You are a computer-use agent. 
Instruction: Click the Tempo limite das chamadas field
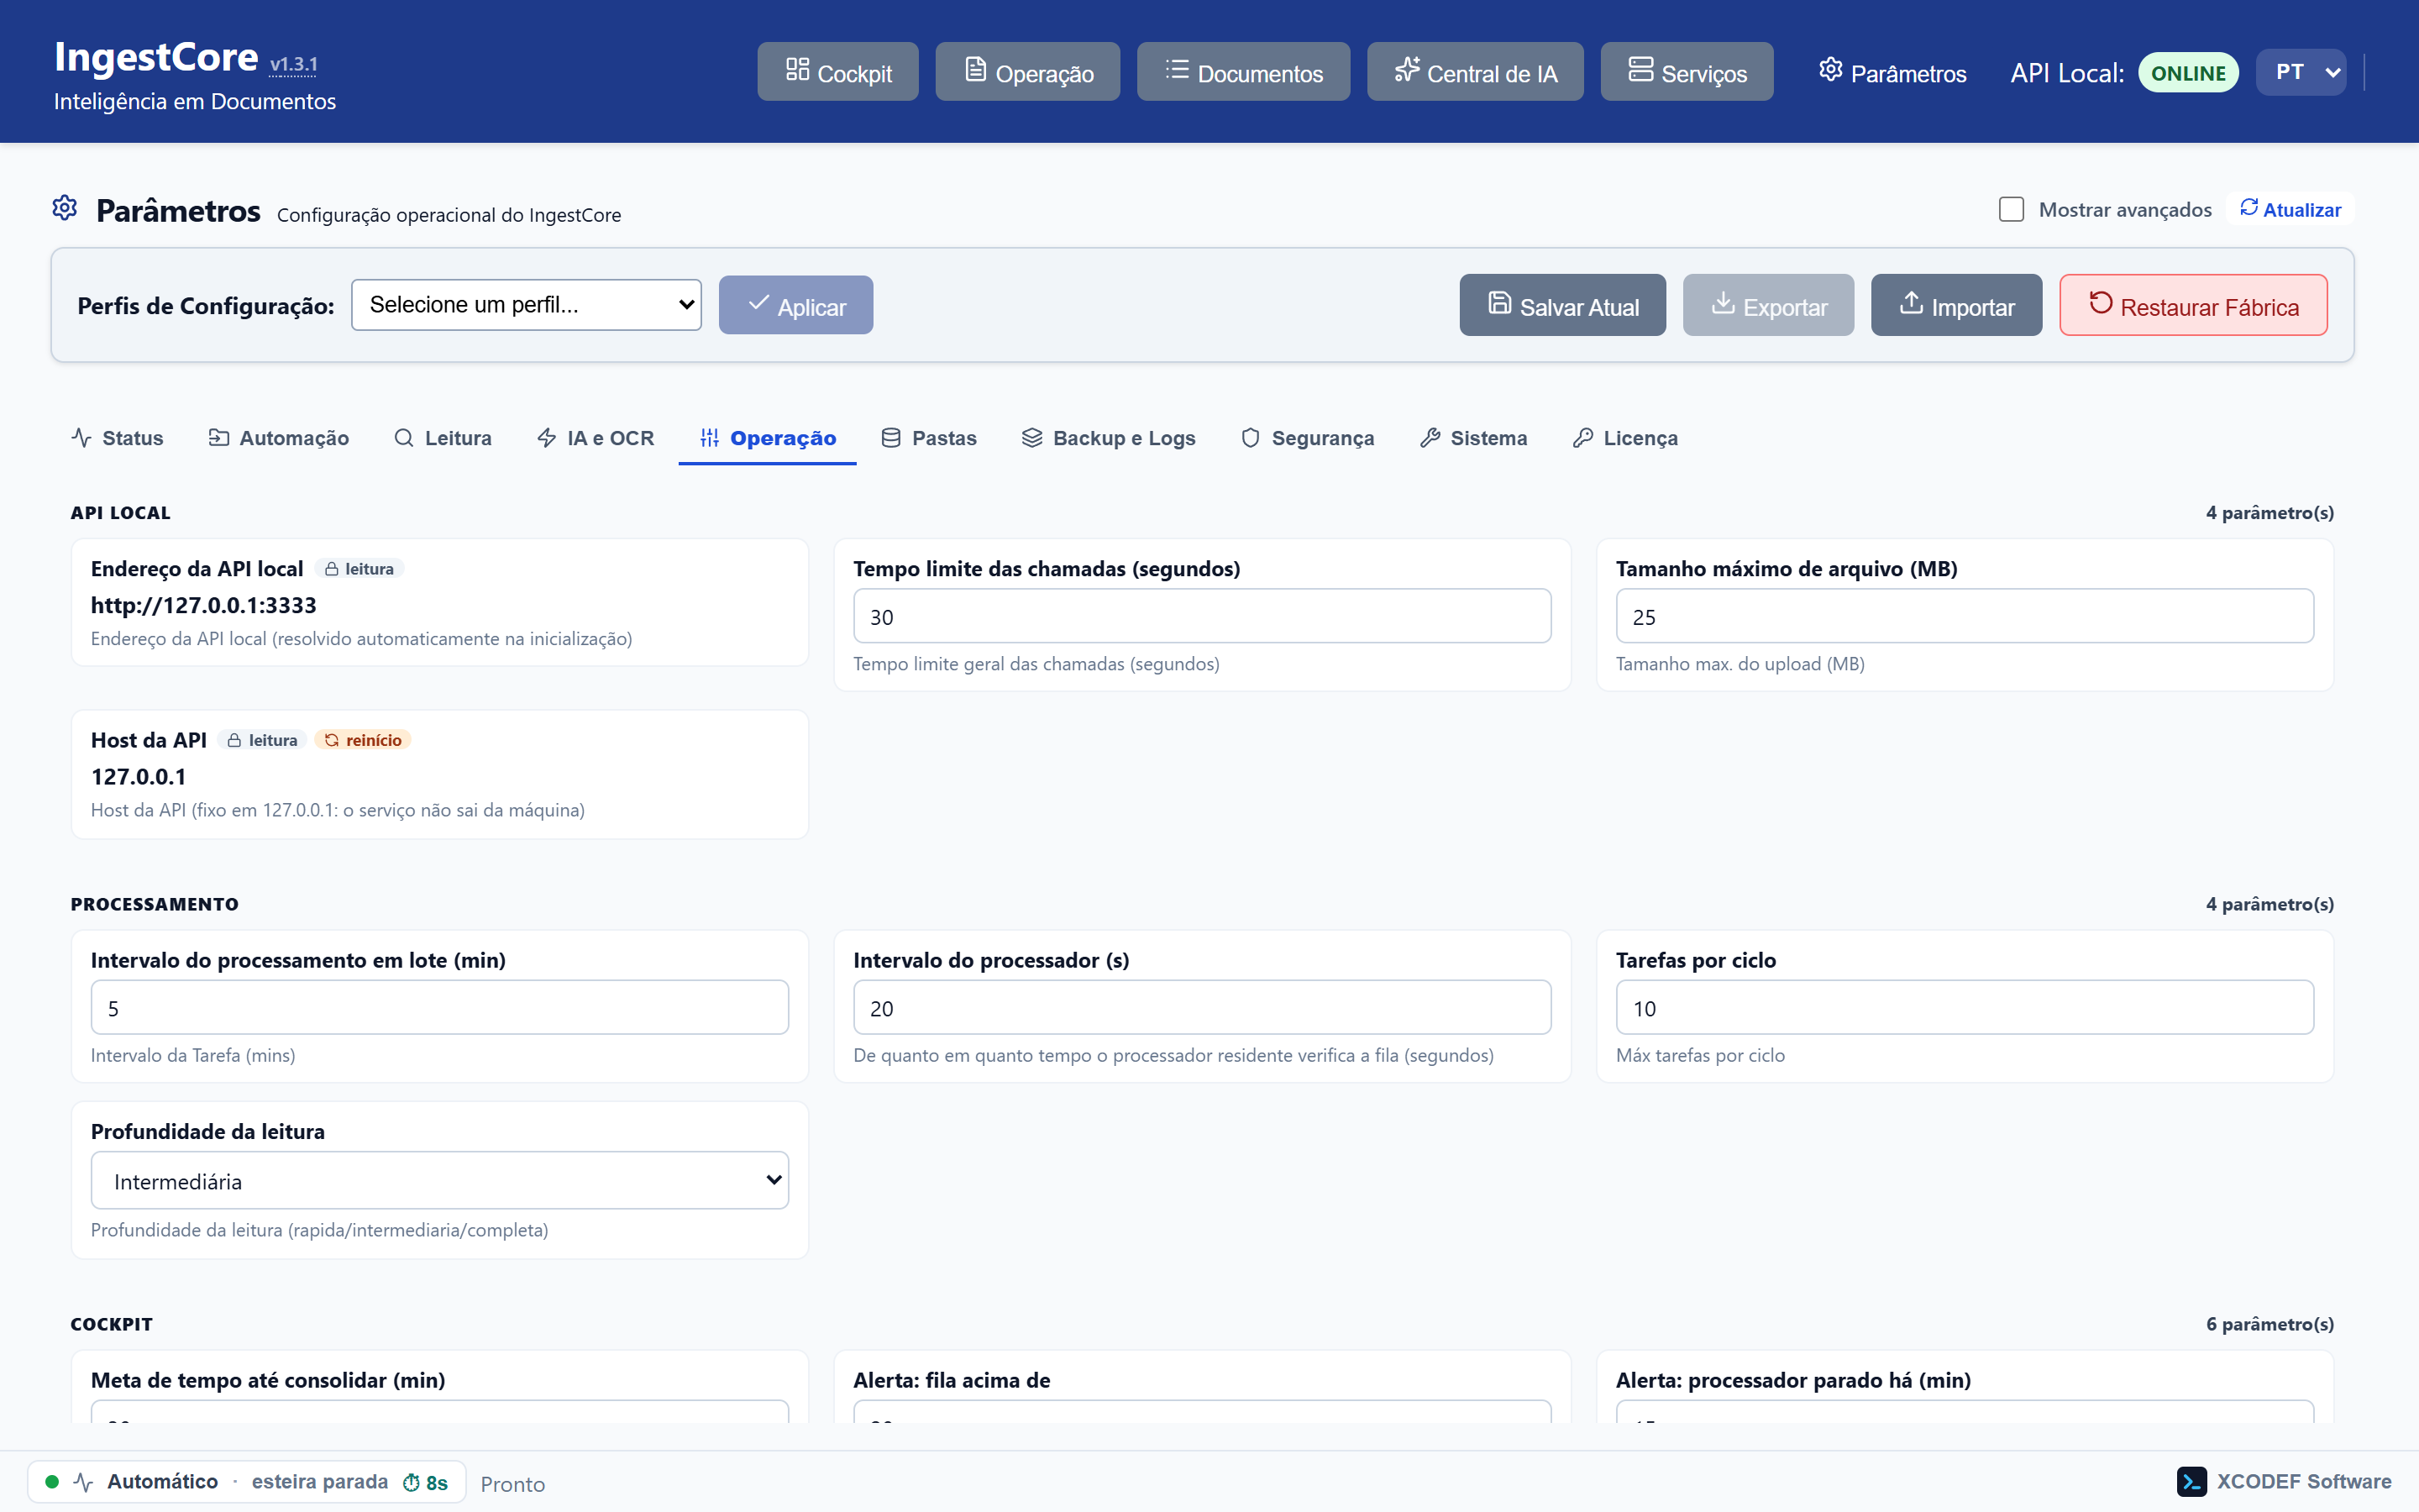1201,616
